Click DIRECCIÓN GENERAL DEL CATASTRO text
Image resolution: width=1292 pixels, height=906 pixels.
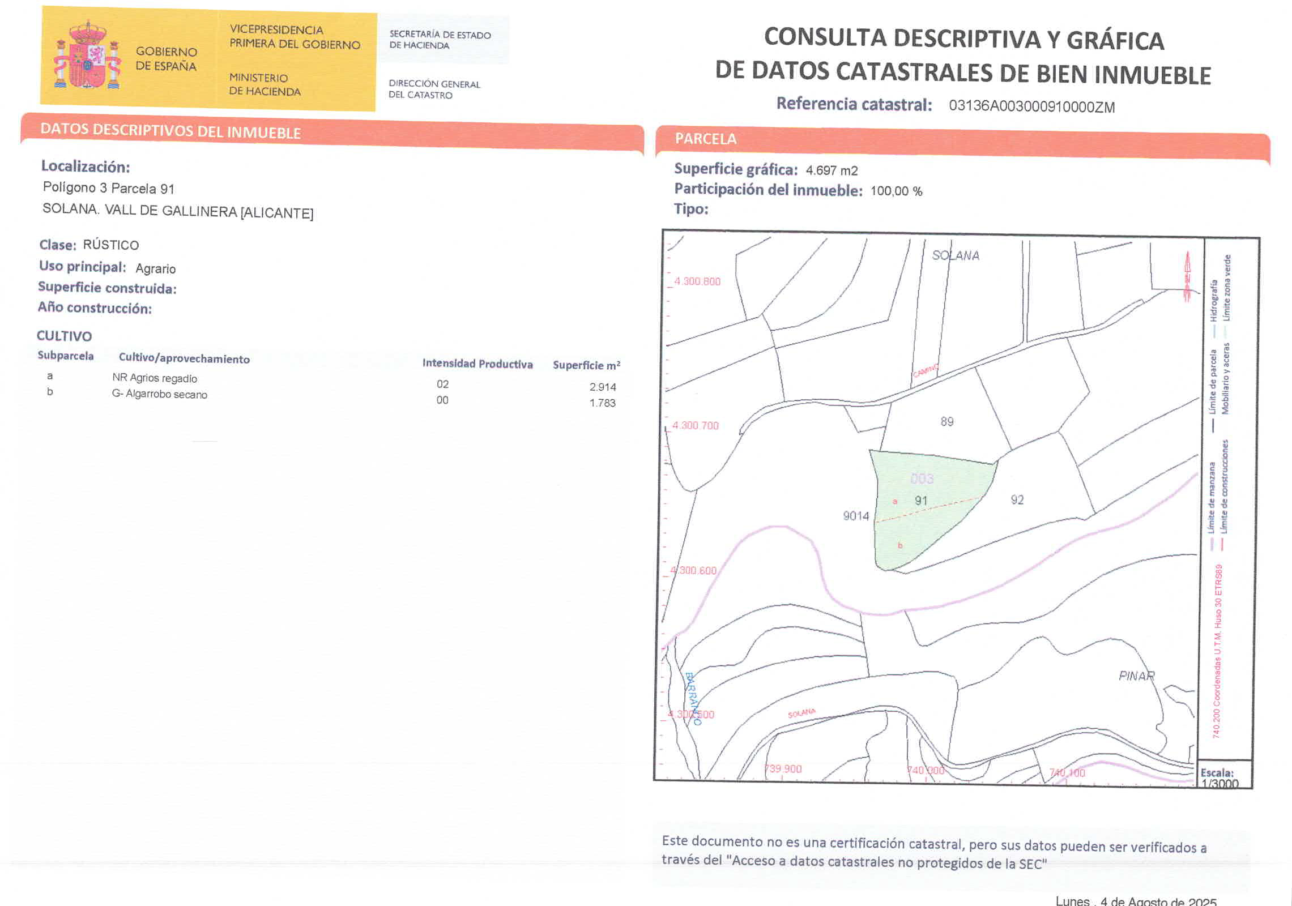click(x=434, y=89)
